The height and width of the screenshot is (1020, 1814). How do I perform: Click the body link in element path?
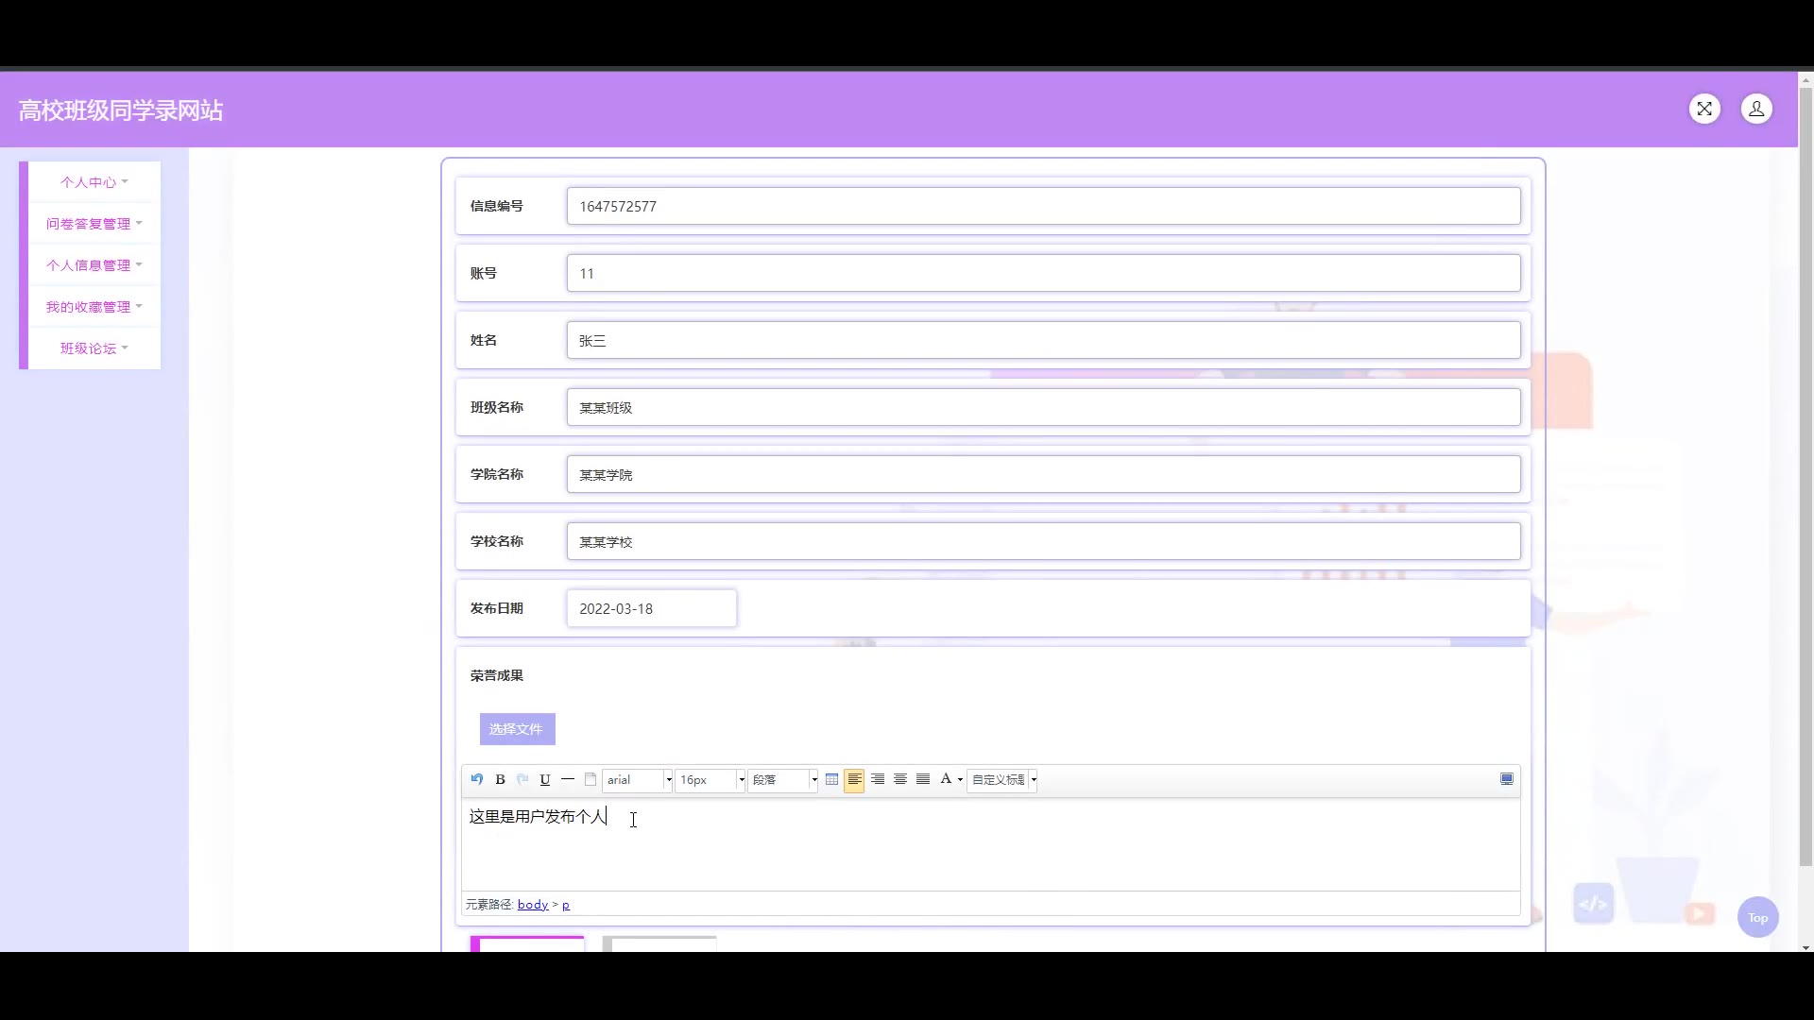[x=533, y=905]
